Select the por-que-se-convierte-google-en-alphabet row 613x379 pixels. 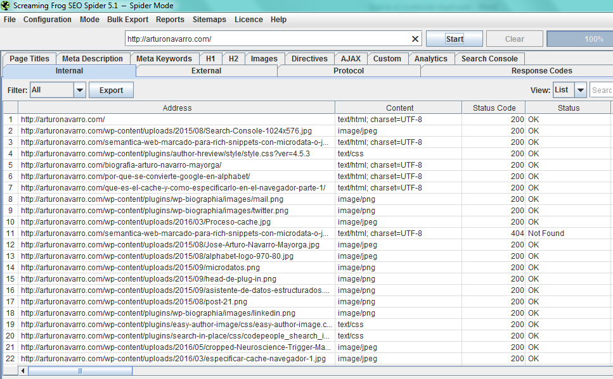(x=177, y=177)
